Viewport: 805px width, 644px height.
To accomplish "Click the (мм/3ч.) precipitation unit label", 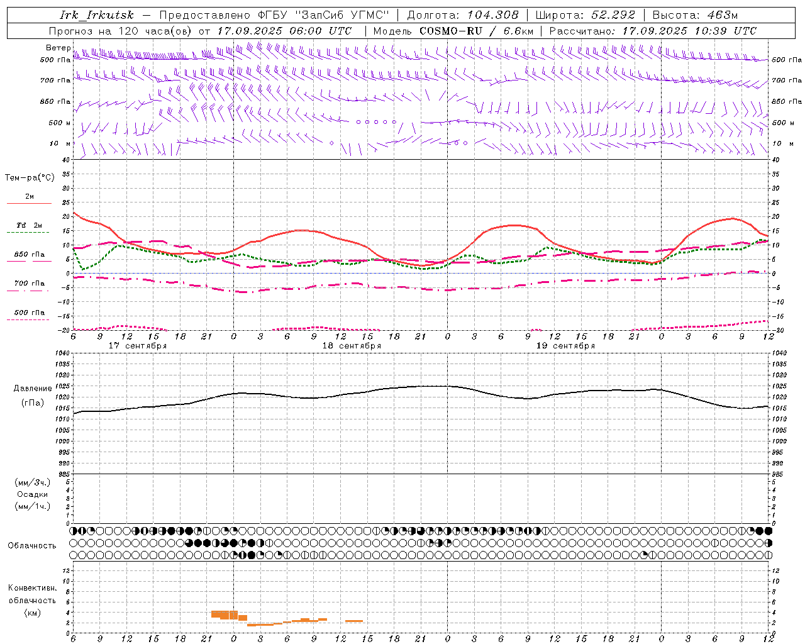I will click(33, 482).
